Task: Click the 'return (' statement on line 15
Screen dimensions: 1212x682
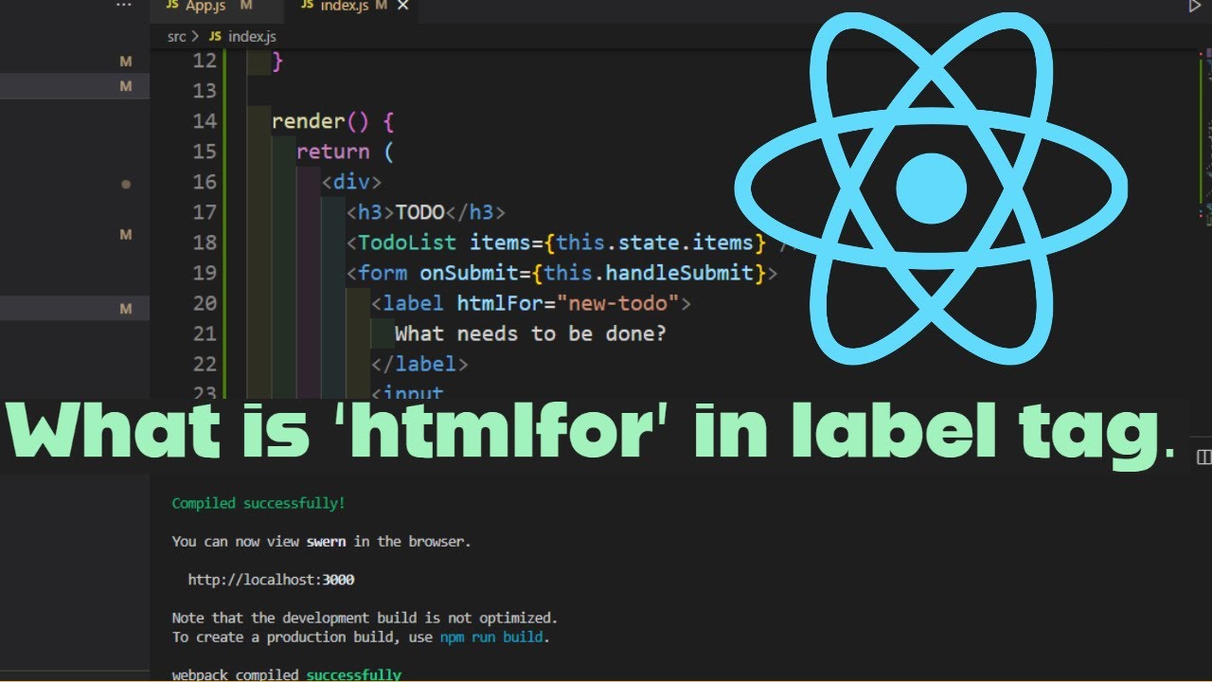Action: point(345,152)
